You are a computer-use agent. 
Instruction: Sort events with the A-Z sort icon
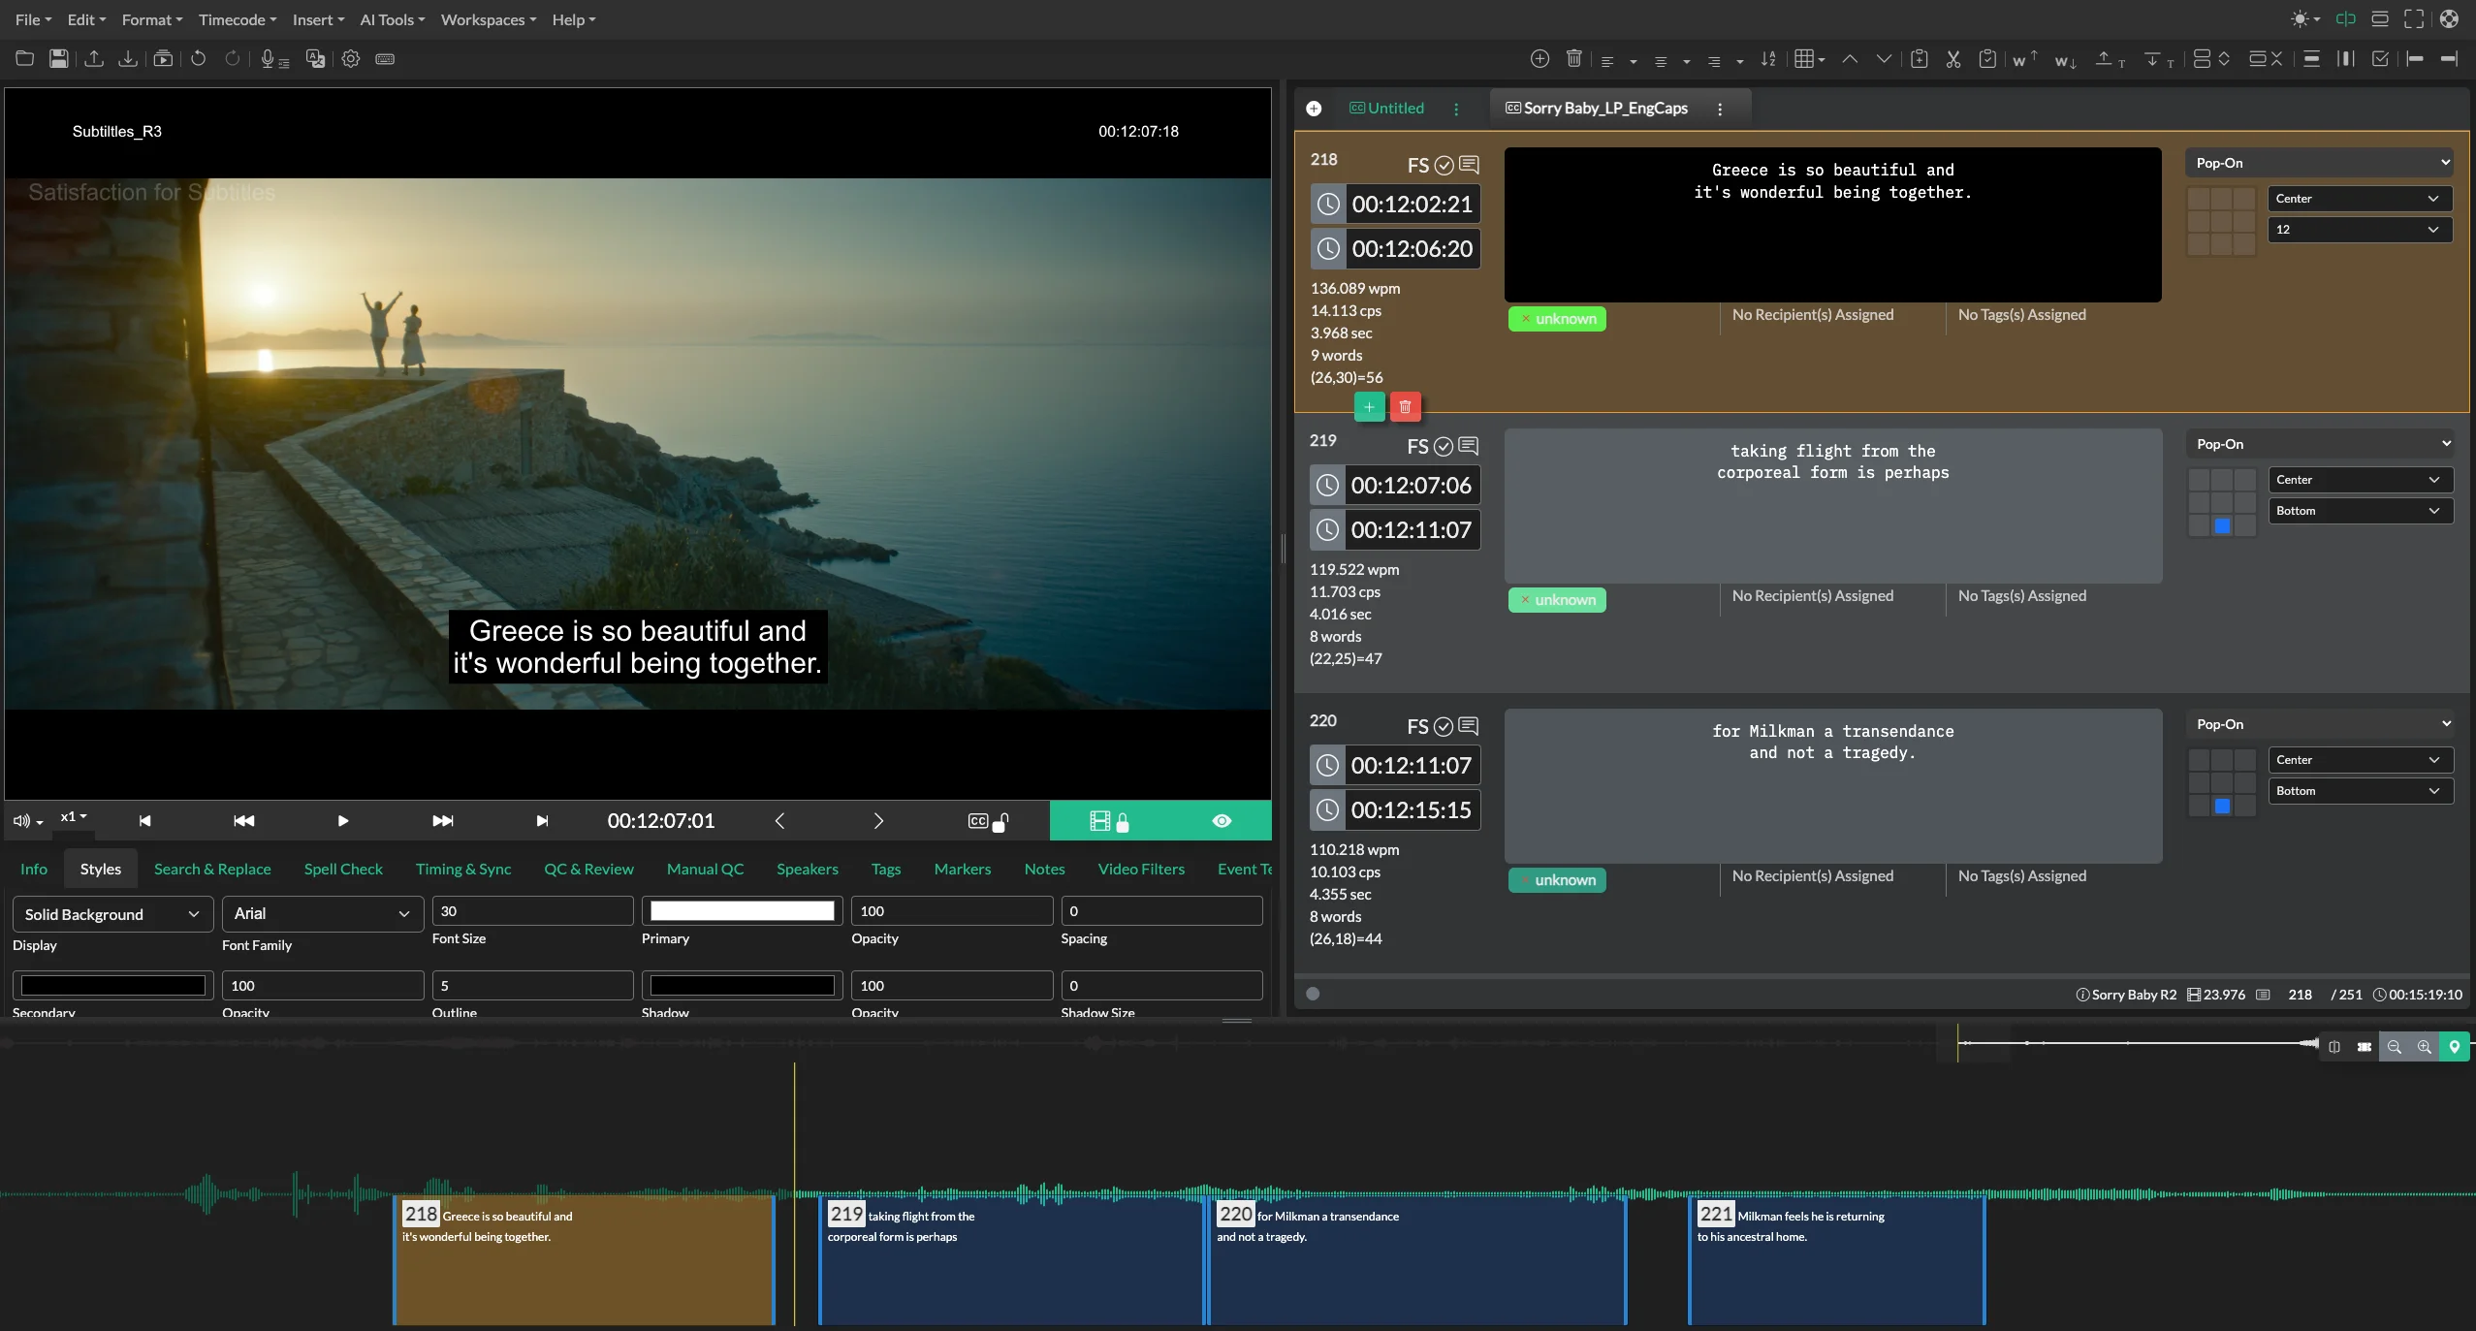point(1768,59)
